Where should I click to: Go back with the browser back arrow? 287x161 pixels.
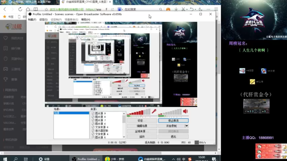click(5, 9)
